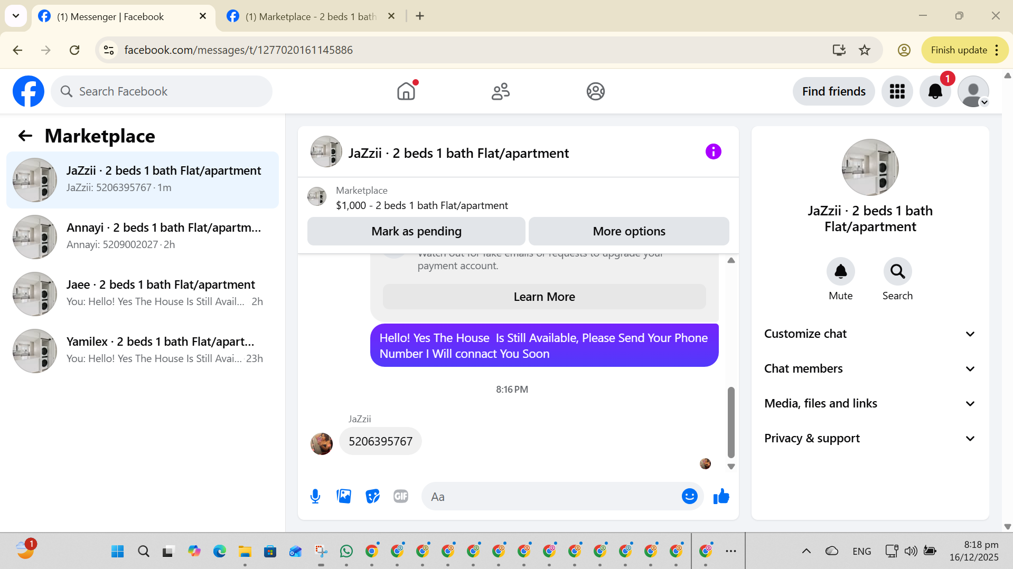Attach a photo using the image icon
This screenshot has height=569, width=1013.
344,496
